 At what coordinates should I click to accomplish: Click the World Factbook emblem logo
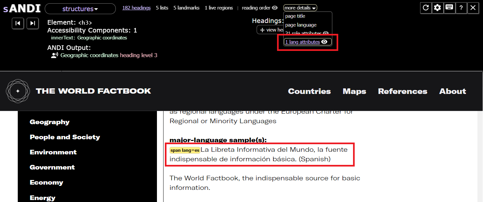(18, 91)
